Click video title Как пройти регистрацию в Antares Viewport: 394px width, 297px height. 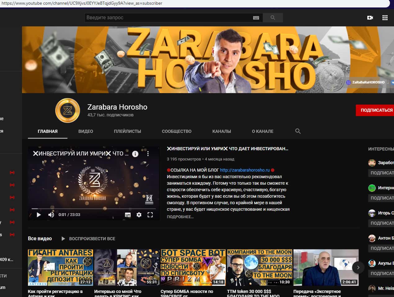[x=55, y=293]
